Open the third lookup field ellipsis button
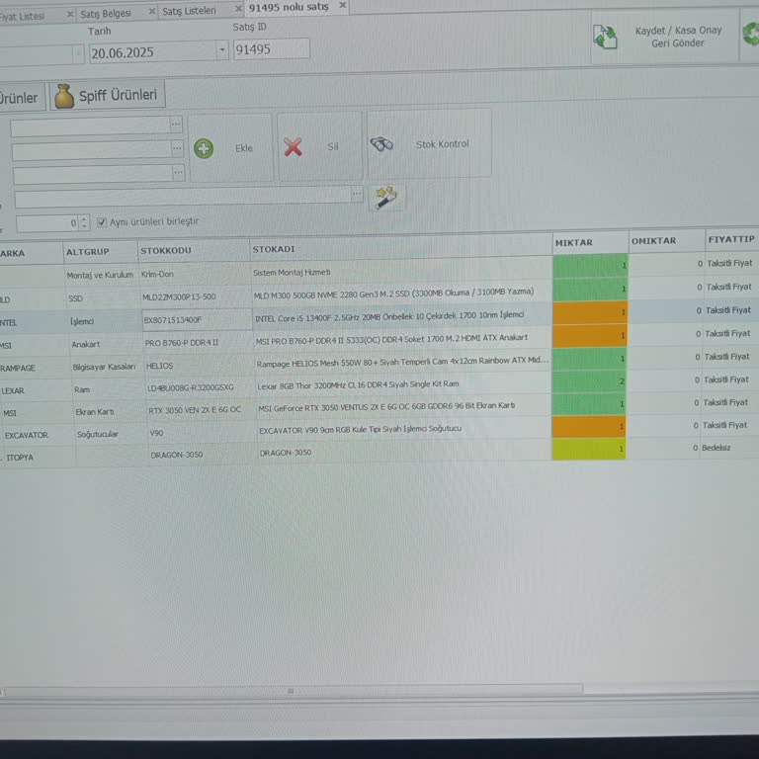 click(x=178, y=172)
